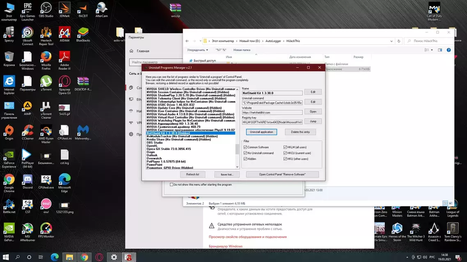The image size is (467, 262).
Task: Open Adobe Reader XI icon
Action: coord(64,61)
